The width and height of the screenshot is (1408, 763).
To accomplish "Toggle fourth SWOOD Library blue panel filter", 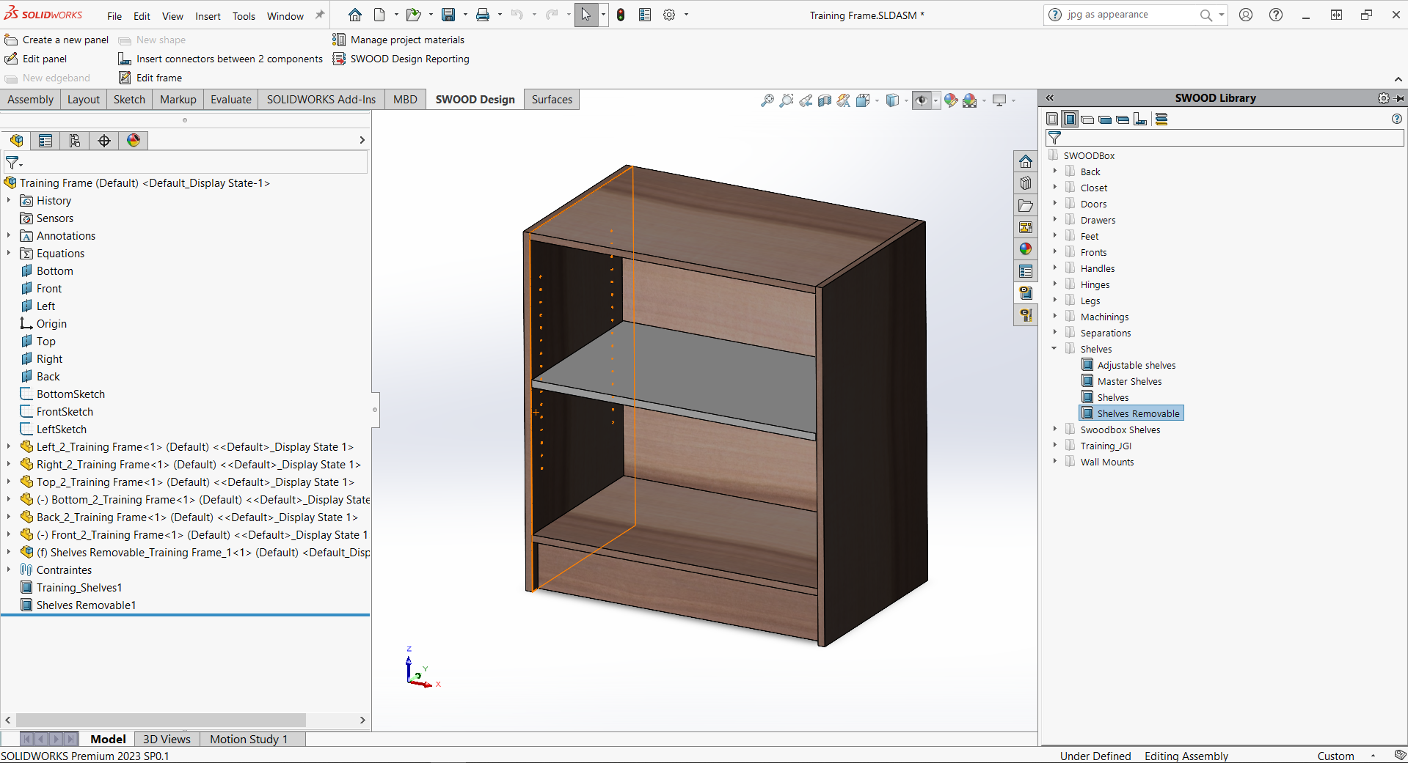I will coord(1105,119).
